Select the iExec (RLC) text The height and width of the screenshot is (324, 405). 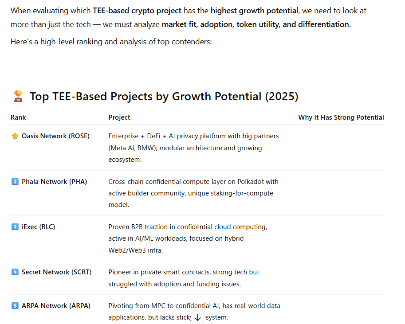39,227
